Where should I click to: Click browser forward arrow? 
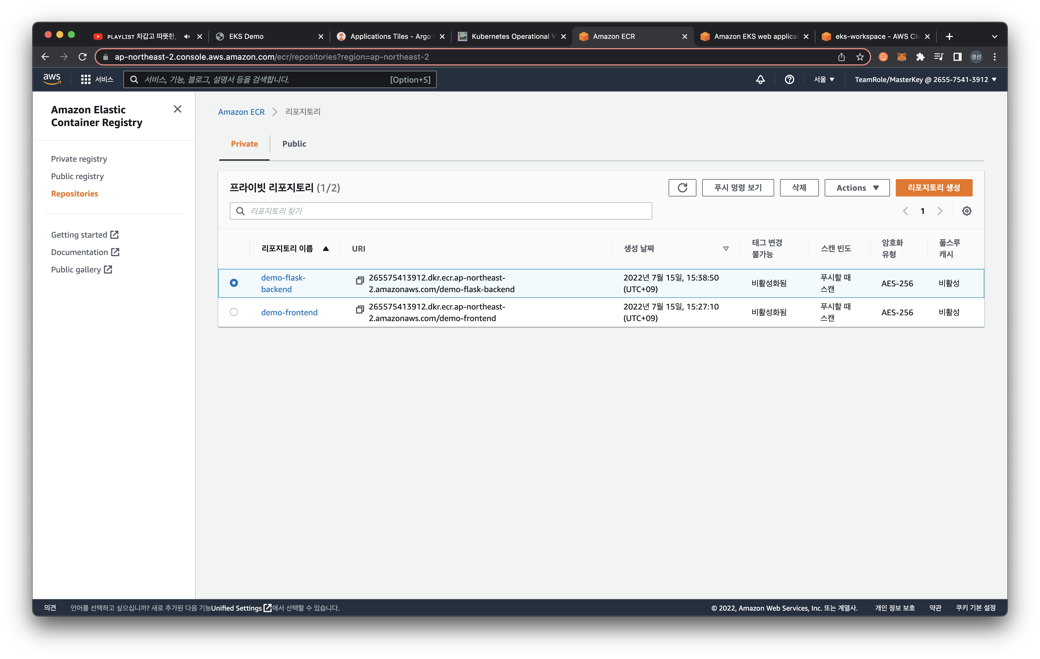(x=64, y=57)
